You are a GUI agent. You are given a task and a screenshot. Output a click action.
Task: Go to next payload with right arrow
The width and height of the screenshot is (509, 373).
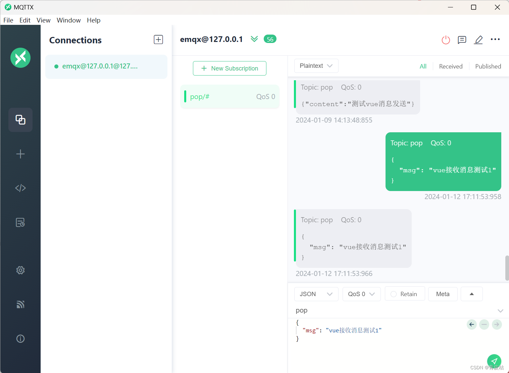(497, 324)
